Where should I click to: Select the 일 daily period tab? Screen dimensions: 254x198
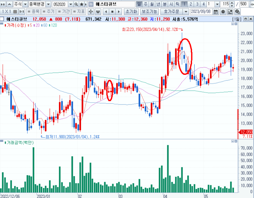[x=139, y=4]
